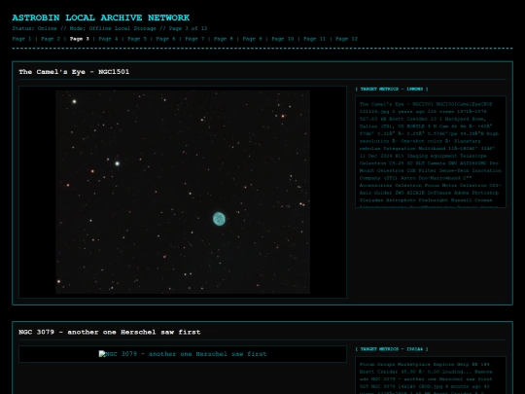Navigate to the Page 6 link
Viewport: 525px width, 394px height.
click(165, 39)
